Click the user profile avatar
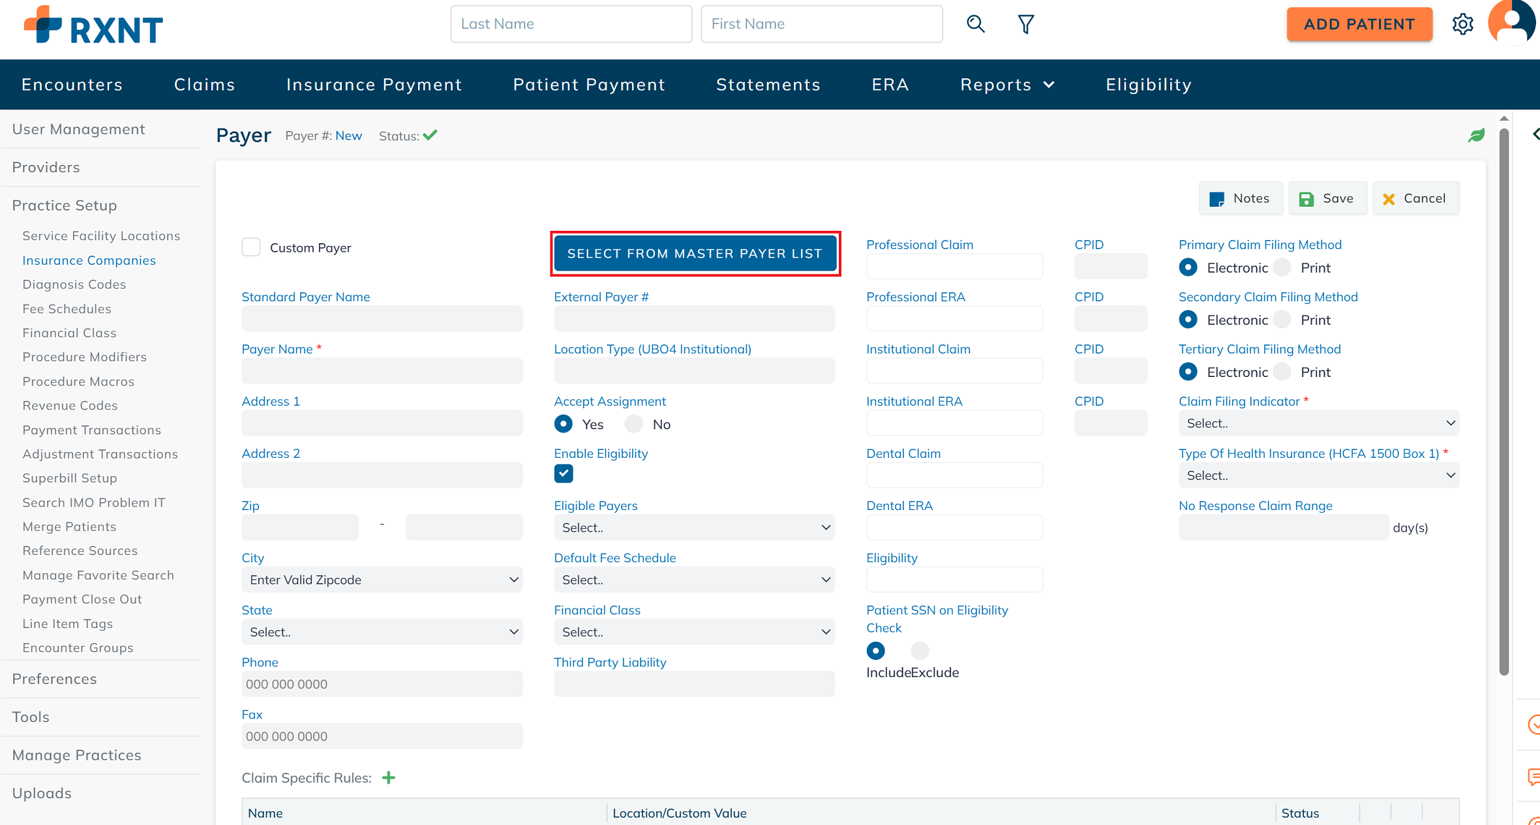Screen dimensions: 1540x825 (1513, 23)
